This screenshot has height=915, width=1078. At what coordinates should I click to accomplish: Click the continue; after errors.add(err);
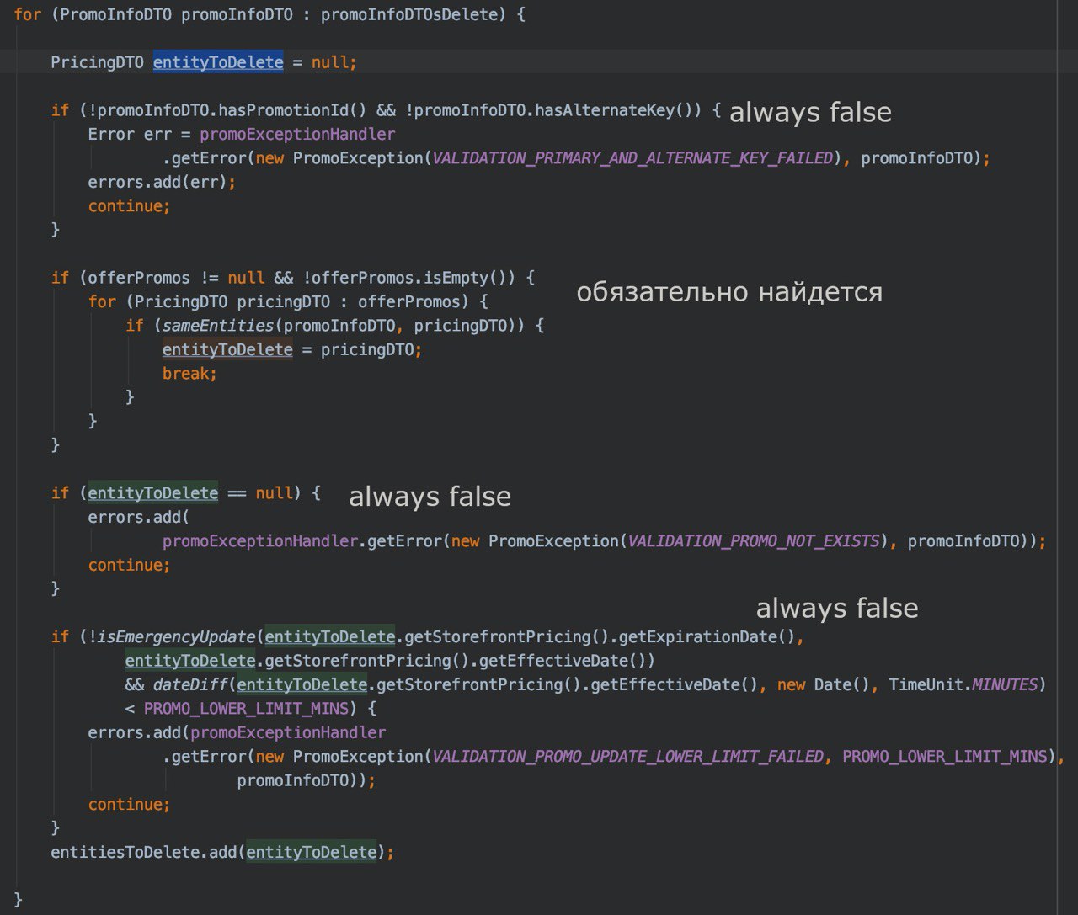pyautogui.click(x=129, y=206)
